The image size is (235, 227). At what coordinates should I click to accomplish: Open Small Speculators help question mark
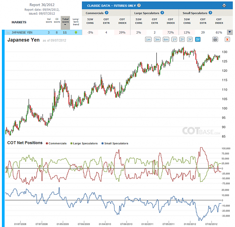coord(211,13)
